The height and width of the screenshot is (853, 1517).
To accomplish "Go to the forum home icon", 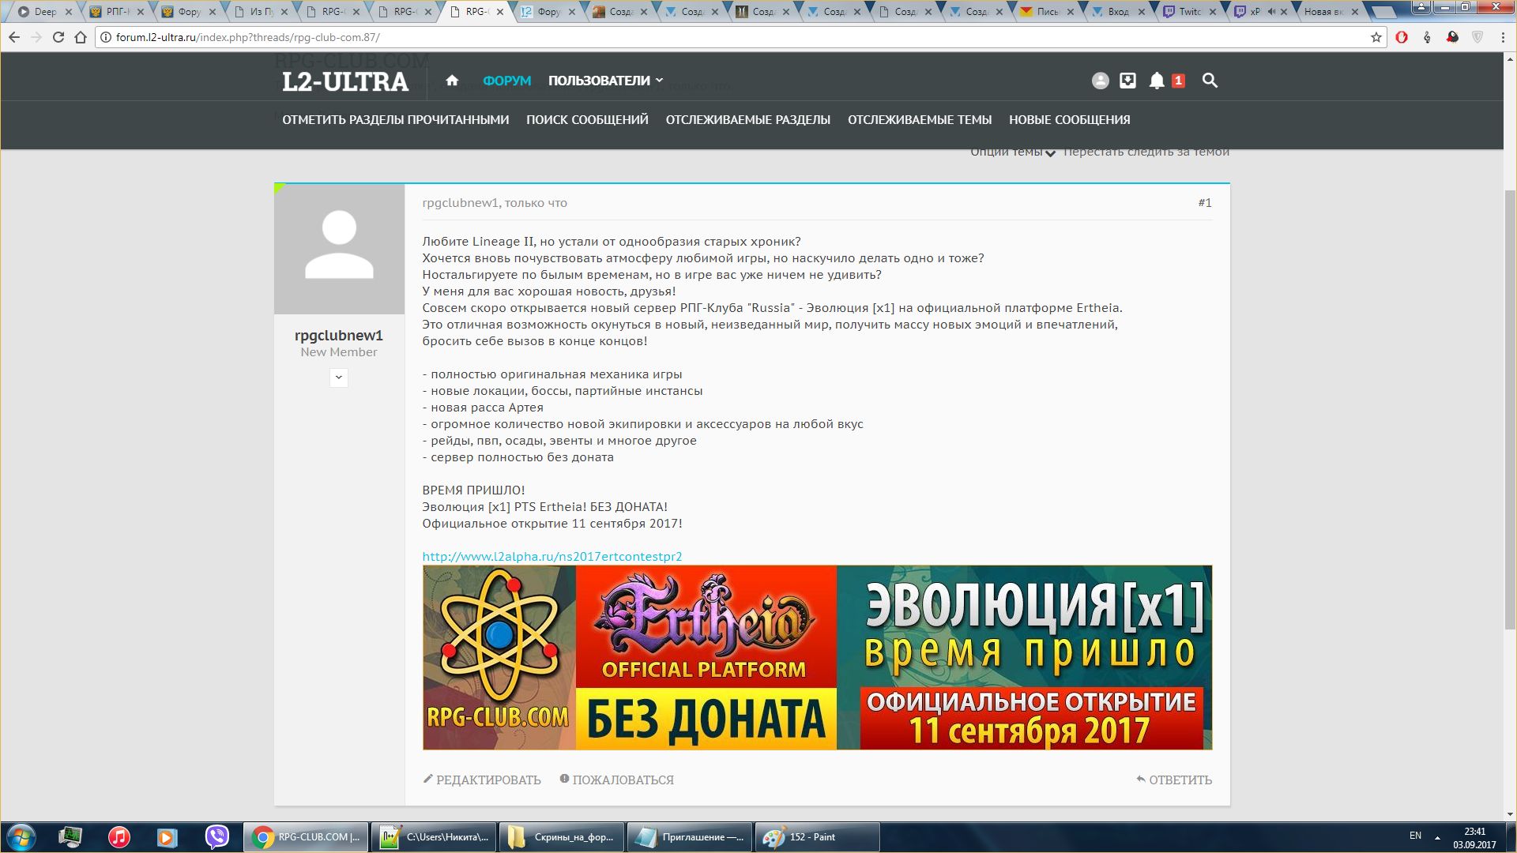I will [x=452, y=81].
